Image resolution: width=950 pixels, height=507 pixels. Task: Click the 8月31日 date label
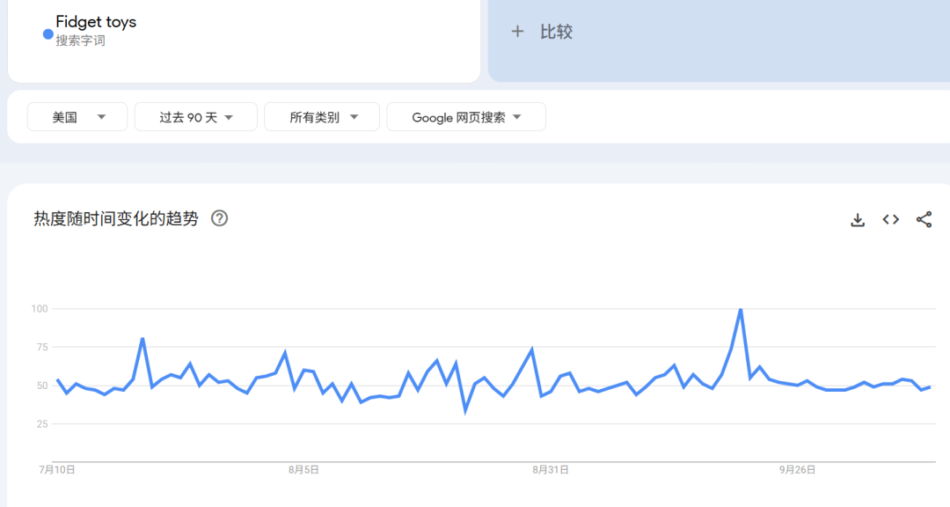(550, 469)
